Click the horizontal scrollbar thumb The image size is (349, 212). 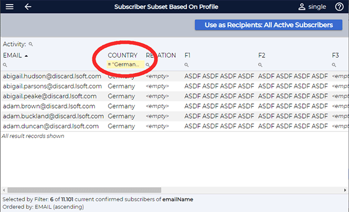coord(84,190)
